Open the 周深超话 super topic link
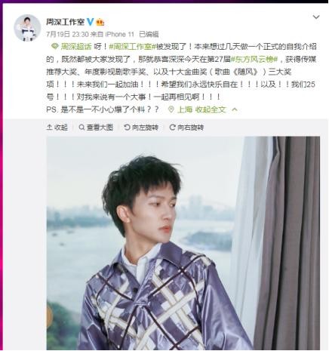 click(76, 47)
